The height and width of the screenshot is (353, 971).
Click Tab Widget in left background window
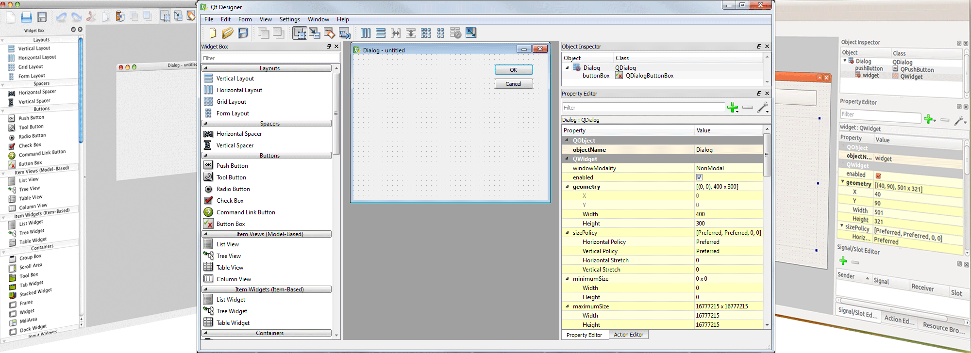pyautogui.click(x=31, y=284)
